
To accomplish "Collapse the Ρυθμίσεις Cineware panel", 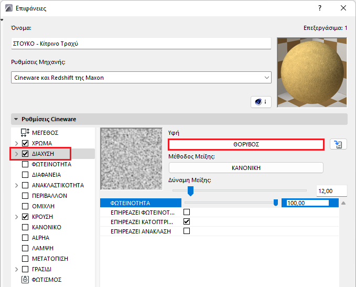I will (16, 119).
